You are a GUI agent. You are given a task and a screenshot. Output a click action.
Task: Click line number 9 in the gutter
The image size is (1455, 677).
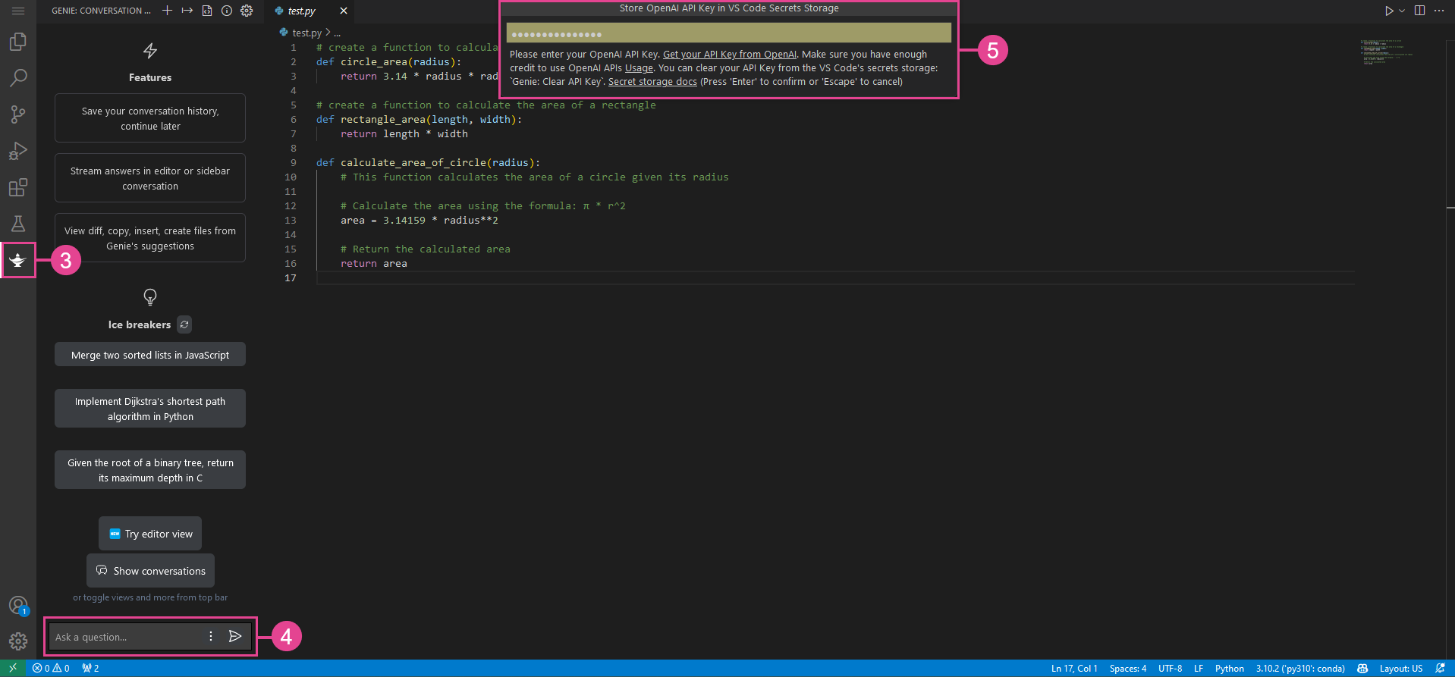[x=294, y=162]
